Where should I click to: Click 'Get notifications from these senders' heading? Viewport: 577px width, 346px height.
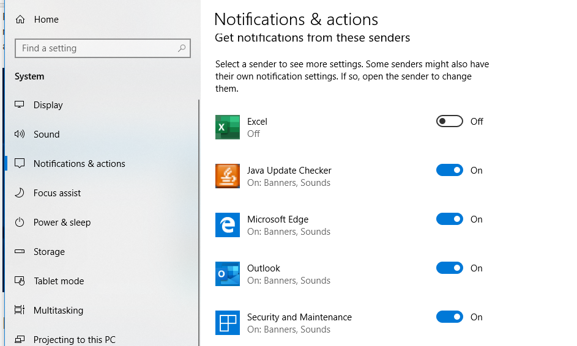(312, 37)
